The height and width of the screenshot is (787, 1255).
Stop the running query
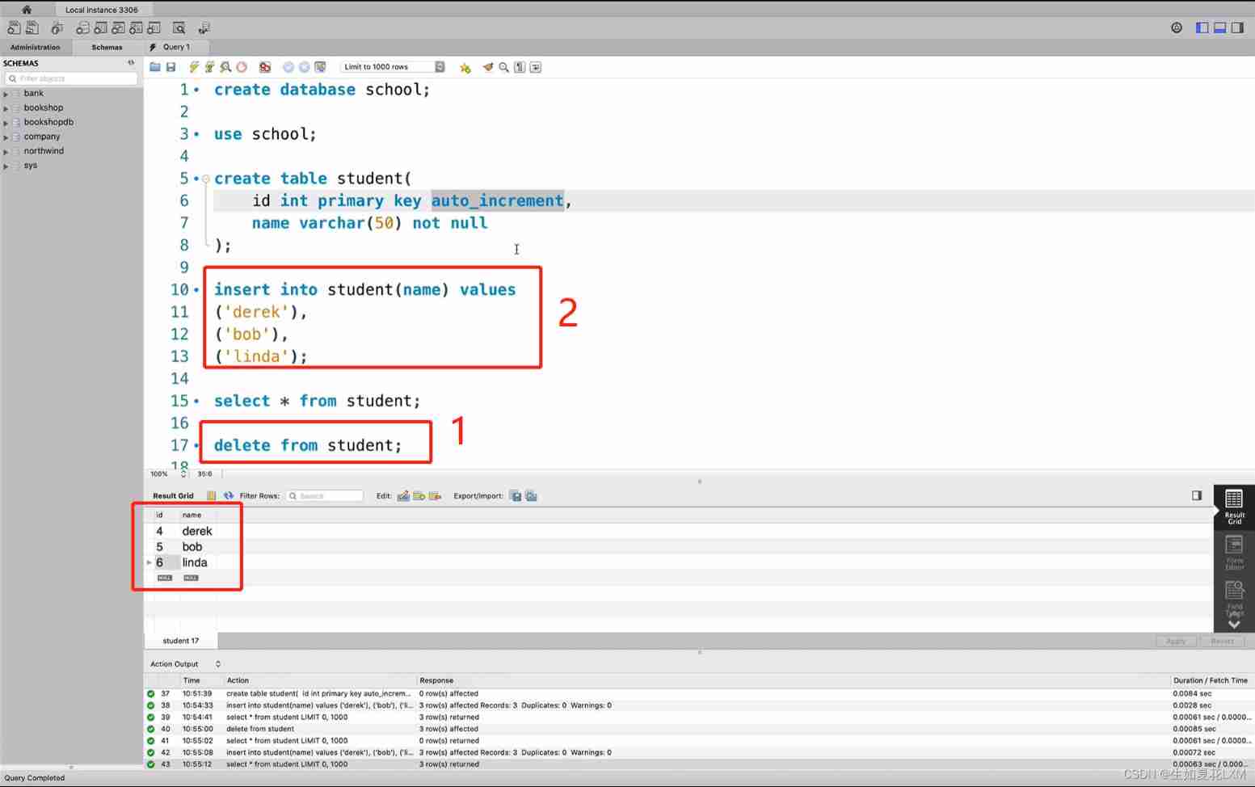242,67
